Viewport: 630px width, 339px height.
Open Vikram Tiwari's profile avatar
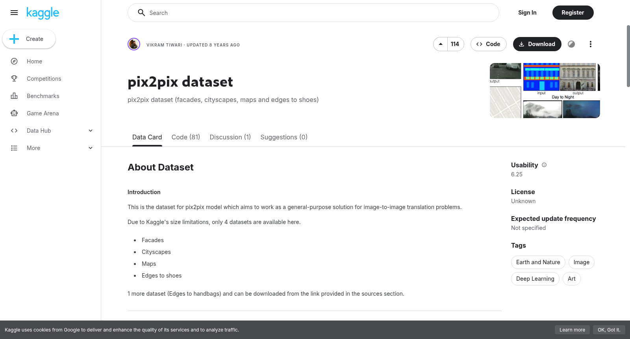[x=134, y=44]
